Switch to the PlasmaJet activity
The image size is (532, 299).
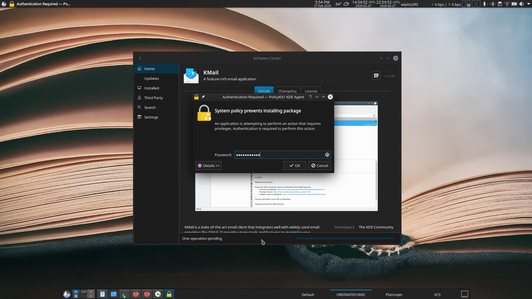point(394,295)
